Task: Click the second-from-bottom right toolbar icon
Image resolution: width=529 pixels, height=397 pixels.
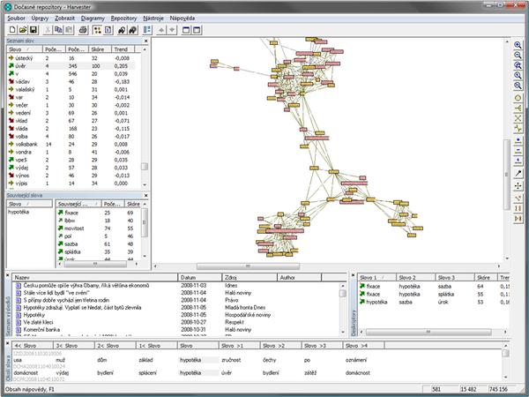Action: pos(518,208)
